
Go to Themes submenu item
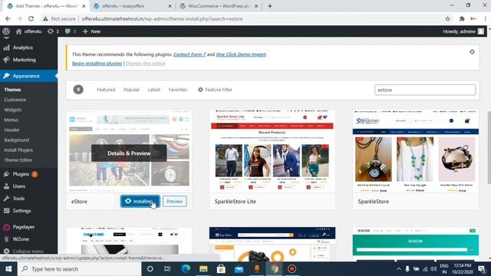[x=12, y=90]
